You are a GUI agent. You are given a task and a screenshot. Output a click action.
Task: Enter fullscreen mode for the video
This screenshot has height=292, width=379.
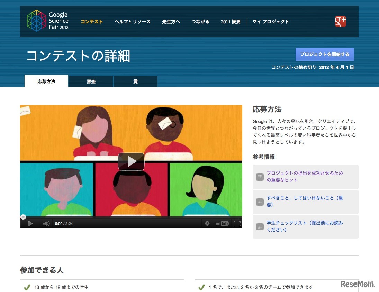tap(237, 224)
